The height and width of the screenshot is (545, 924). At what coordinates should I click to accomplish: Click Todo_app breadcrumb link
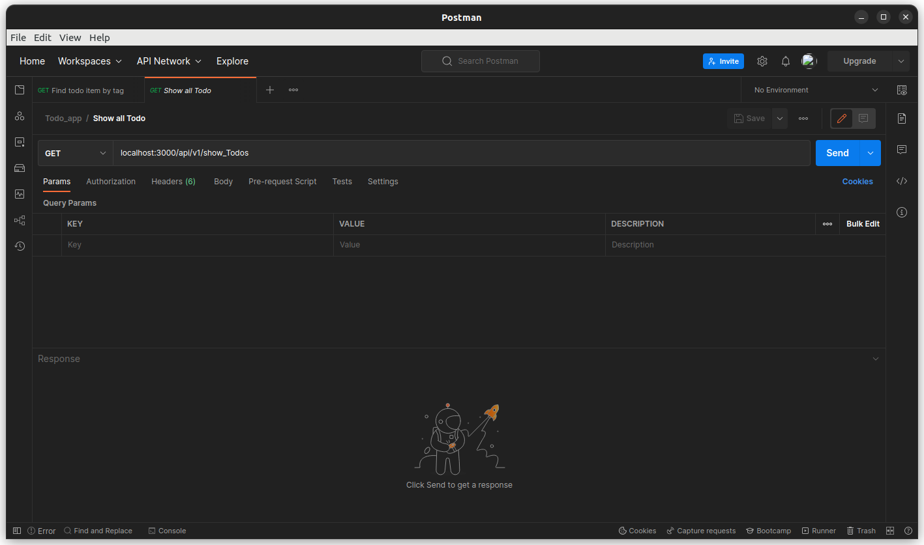pyautogui.click(x=63, y=119)
